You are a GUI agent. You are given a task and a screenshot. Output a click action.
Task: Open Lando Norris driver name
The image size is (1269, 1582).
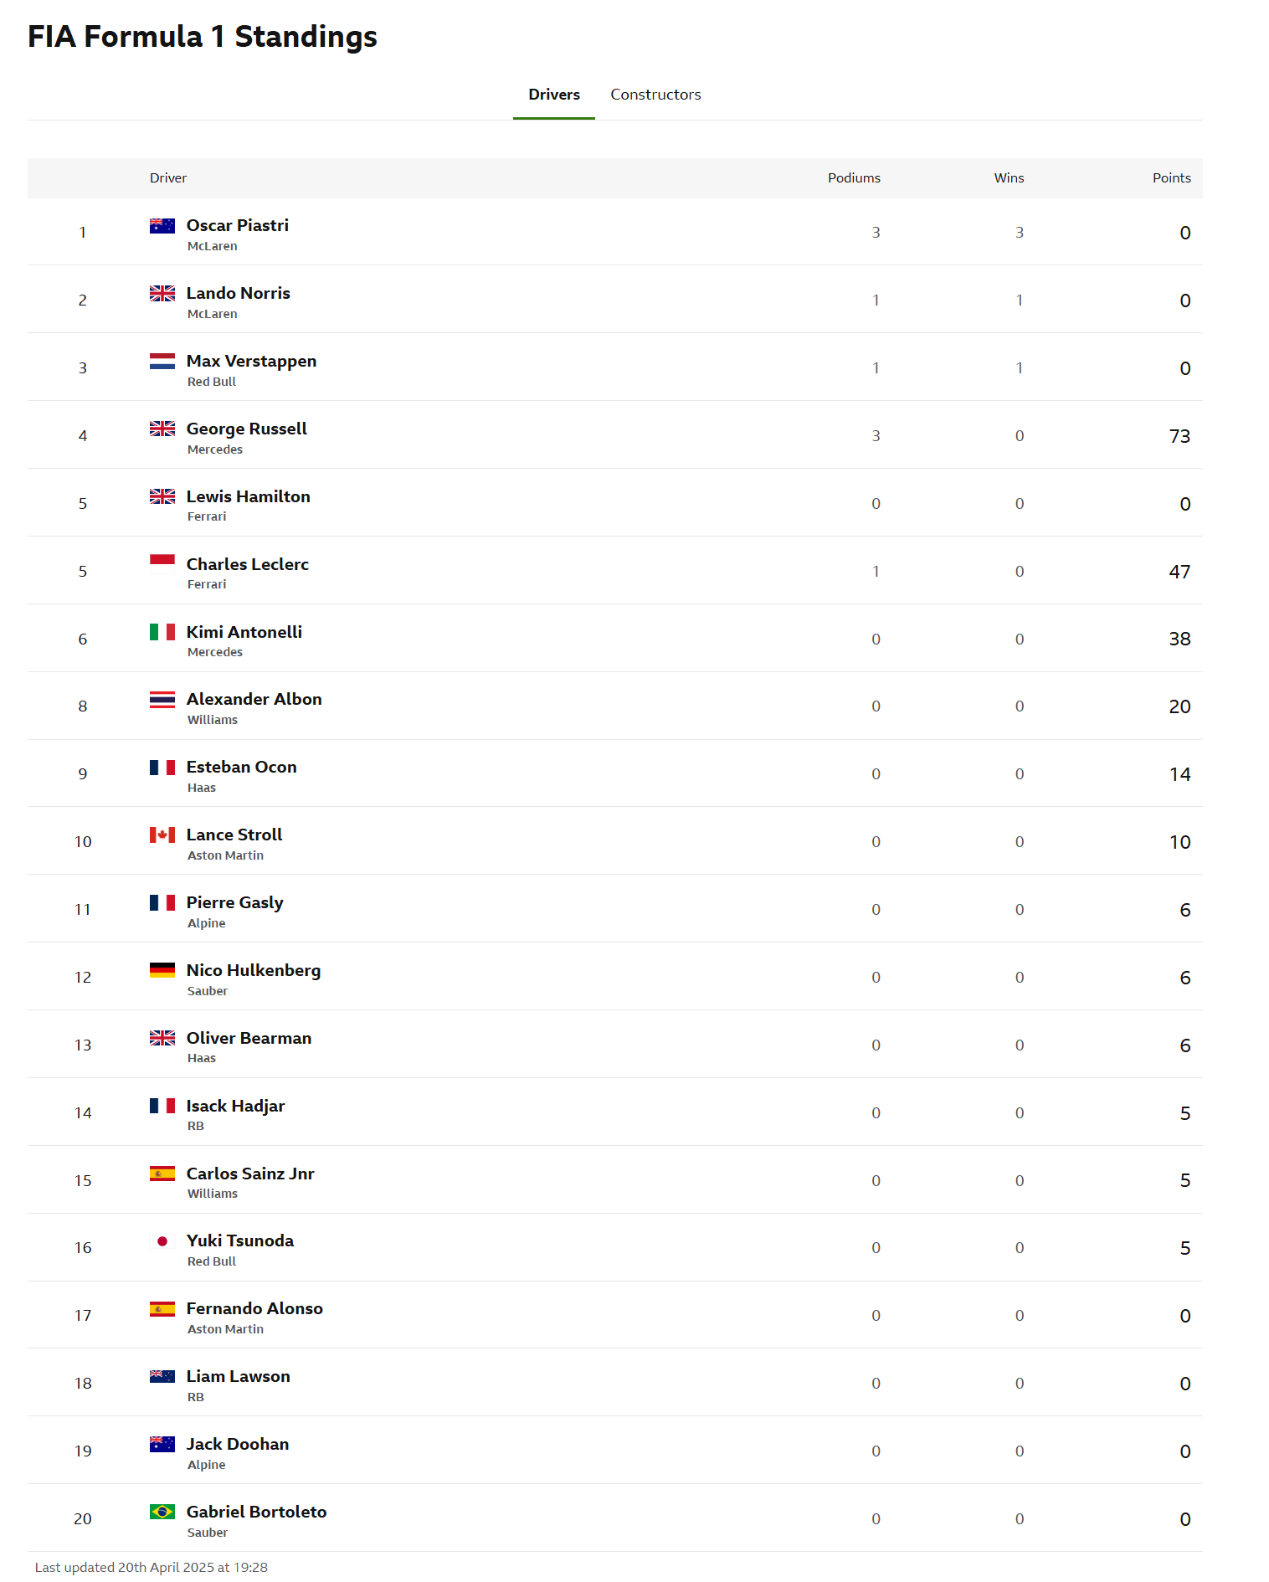pyautogui.click(x=238, y=293)
